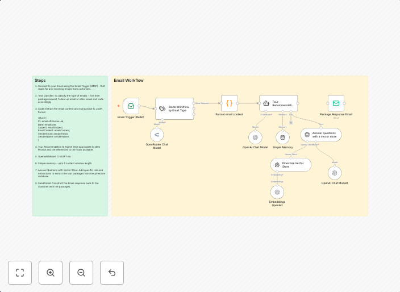Click the OpenRouter Chat Model label
This screenshot has height=292, width=400.
point(157,146)
